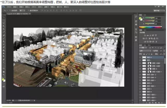
Task: Open the 图像(I) menu
Action: (21, 7)
